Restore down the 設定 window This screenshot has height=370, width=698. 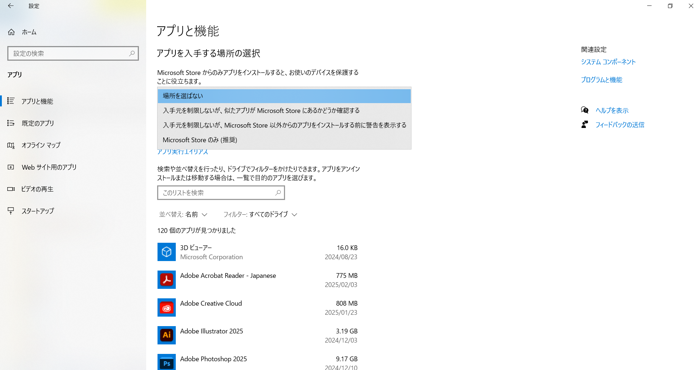click(670, 6)
